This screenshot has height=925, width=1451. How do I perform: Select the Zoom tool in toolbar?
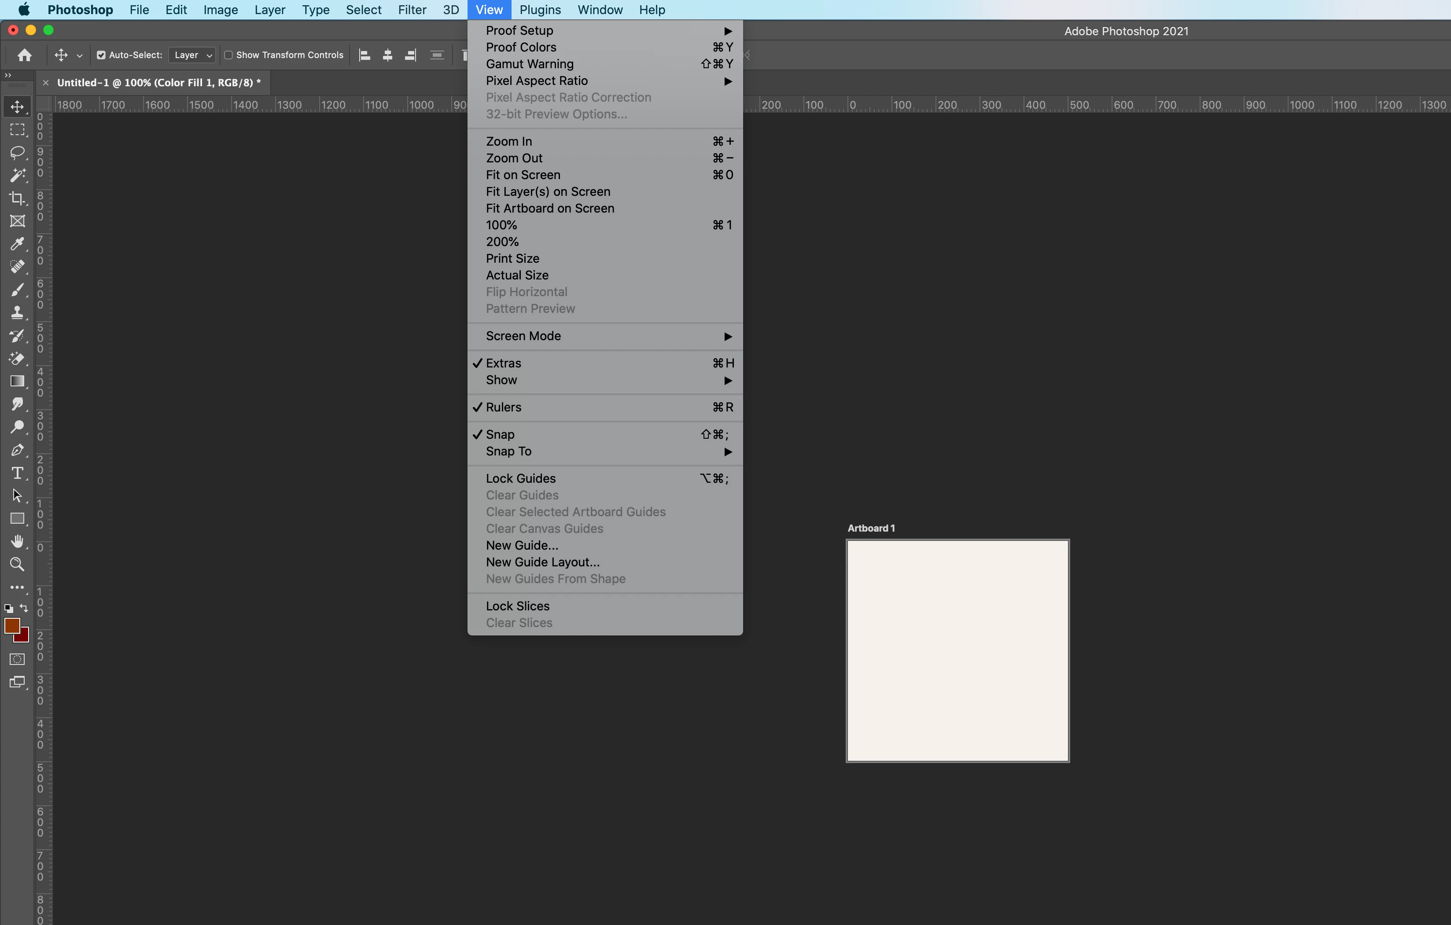[x=17, y=564]
